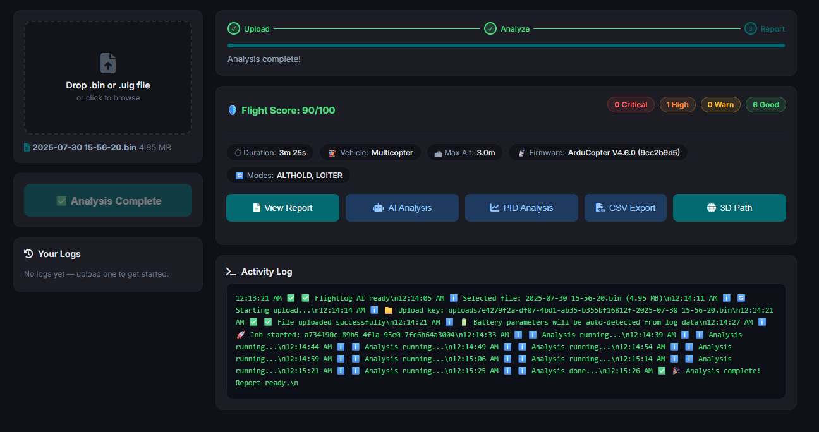This screenshot has width=819, height=432.
Task: Click the Drop .bin or .ulg file area
Action: (108, 78)
